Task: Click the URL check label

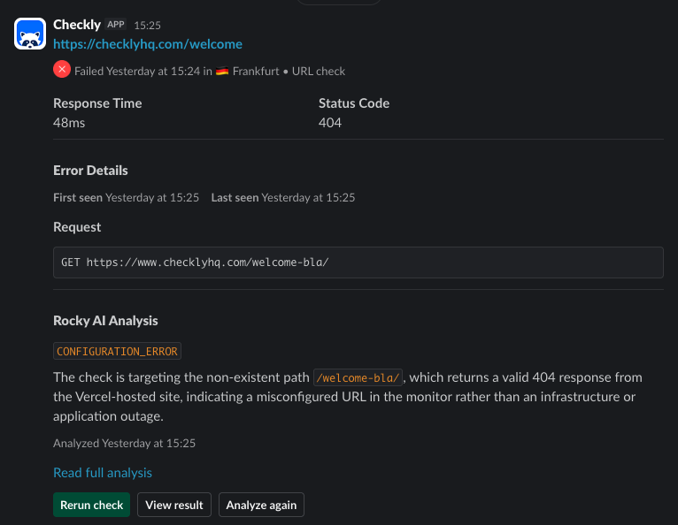Action: coord(319,72)
